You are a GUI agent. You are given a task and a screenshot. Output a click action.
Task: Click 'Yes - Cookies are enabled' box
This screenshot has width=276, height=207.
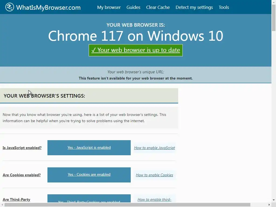click(x=89, y=175)
